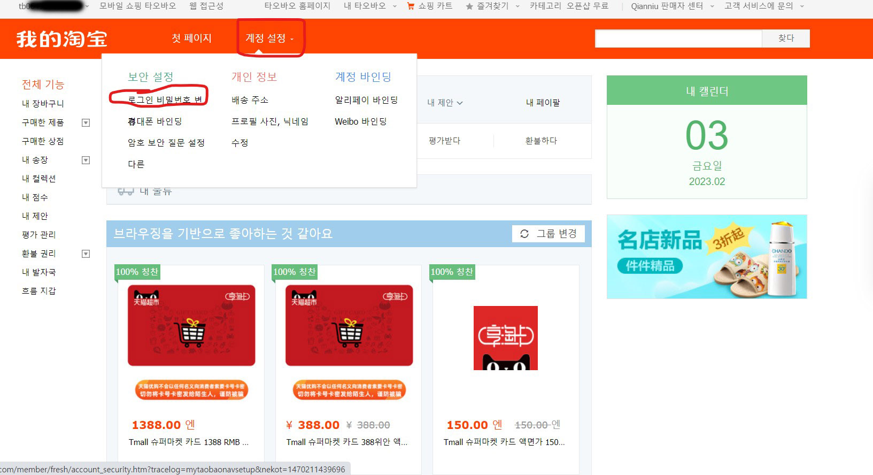This screenshot has width=873, height=475.
Task: Open Tmall 슈퍼마켓 카드 388위안 title
Action: coord(347,442)
